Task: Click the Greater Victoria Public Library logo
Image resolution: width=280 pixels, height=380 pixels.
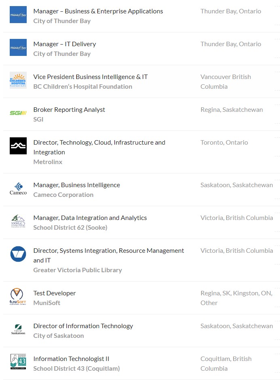Action: pos(18,254)
